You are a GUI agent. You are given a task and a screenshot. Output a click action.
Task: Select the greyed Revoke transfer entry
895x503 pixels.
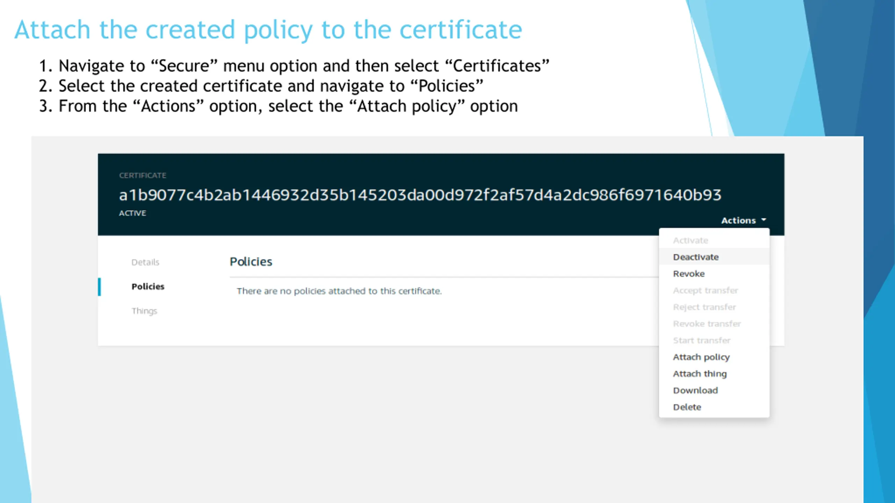pos(714,324)
